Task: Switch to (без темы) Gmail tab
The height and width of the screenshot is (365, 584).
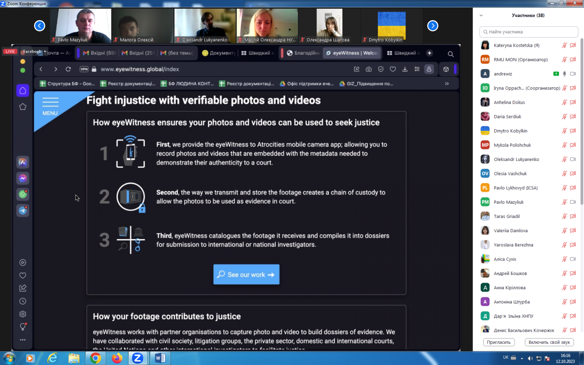Action: [x=177, y=53]
